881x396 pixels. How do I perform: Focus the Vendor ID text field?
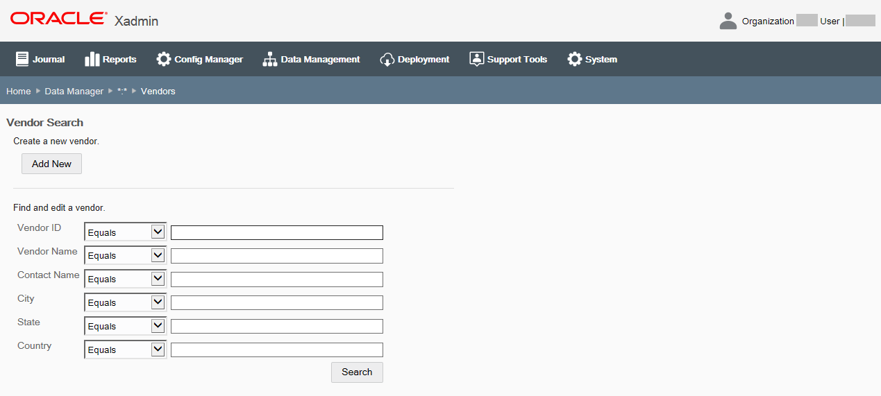pyautogui.click(x=277, y=232)
